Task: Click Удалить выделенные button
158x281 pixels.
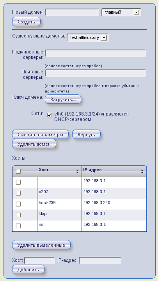Action: pos(41,245)
